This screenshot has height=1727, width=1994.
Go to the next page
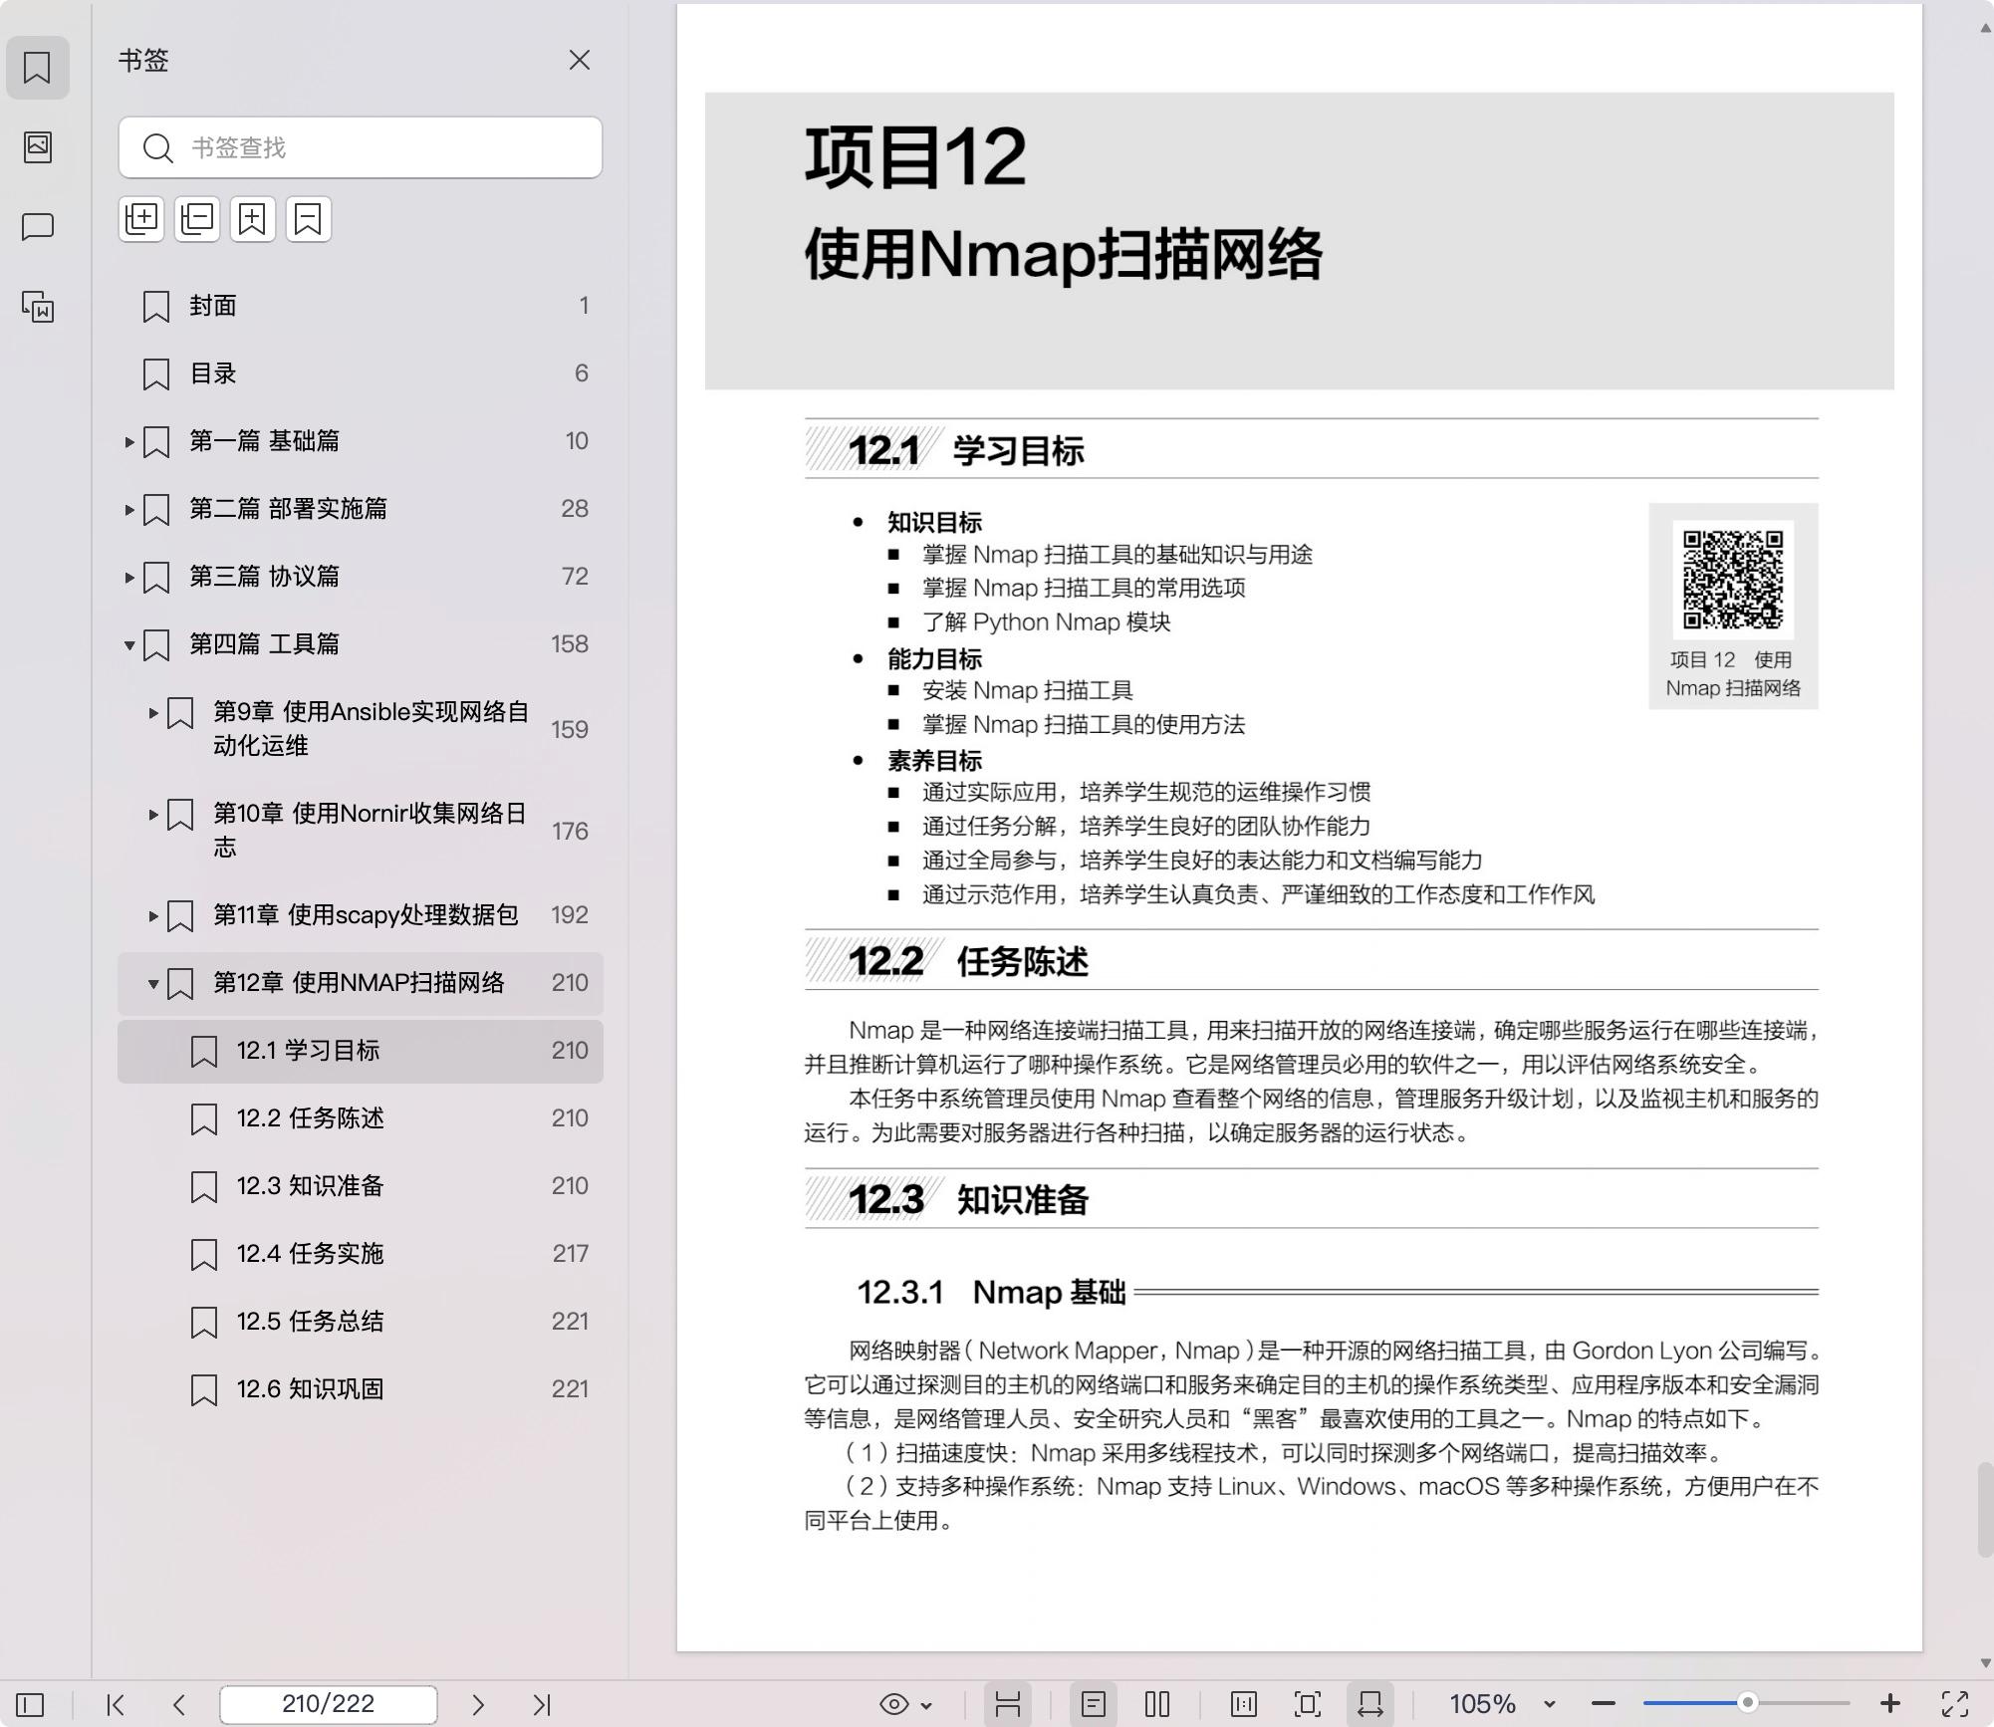tap(478, 1705)
